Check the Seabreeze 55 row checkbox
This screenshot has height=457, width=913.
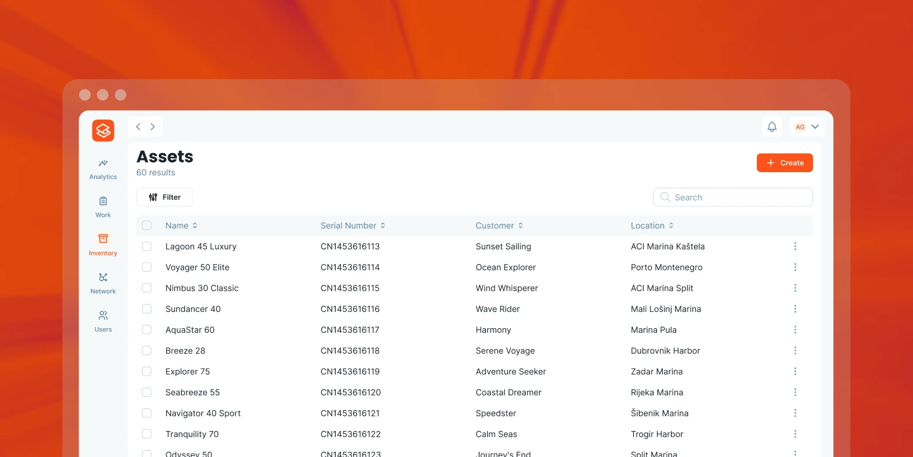pos(147,392)
